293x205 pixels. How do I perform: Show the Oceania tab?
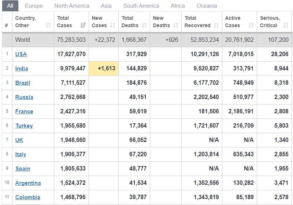tap(207, 6)
